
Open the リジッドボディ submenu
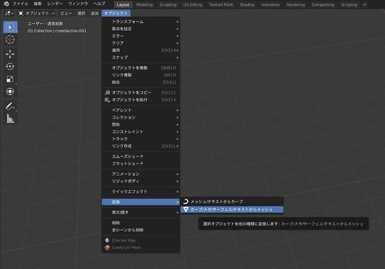pyautogui.click(x=141, y=181)
